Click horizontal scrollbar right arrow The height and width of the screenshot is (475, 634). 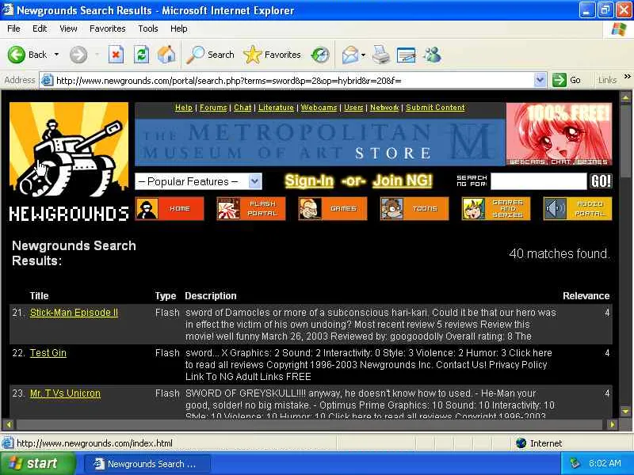point(612,424)
